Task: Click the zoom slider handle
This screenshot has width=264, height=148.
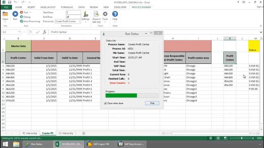Action: [242, 138]
